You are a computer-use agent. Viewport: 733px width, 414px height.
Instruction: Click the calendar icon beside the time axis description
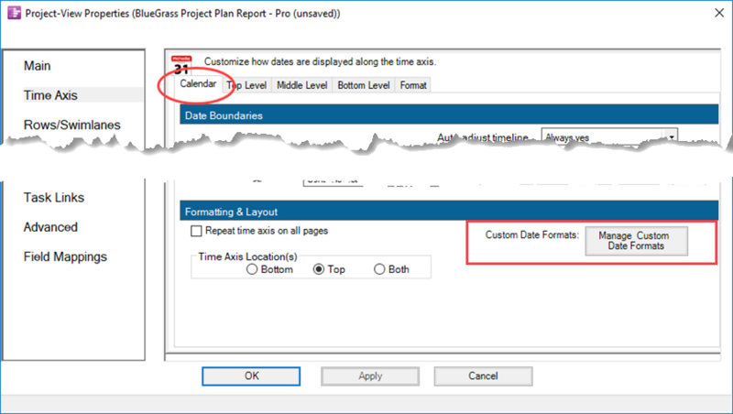pos(181,65)
